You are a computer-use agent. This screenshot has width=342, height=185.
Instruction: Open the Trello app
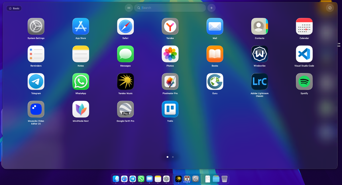click(x=170, y=109)
